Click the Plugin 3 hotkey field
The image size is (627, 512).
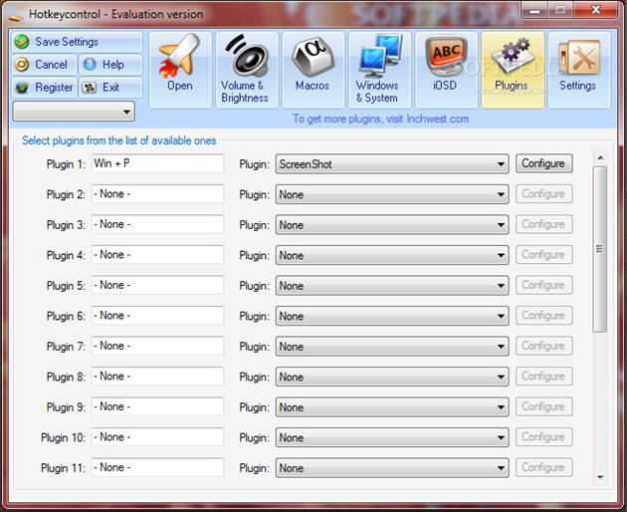tap(157, 224)
